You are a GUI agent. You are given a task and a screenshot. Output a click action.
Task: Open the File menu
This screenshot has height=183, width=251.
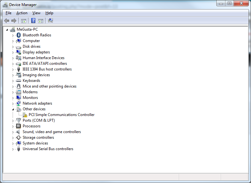(9, 13)
